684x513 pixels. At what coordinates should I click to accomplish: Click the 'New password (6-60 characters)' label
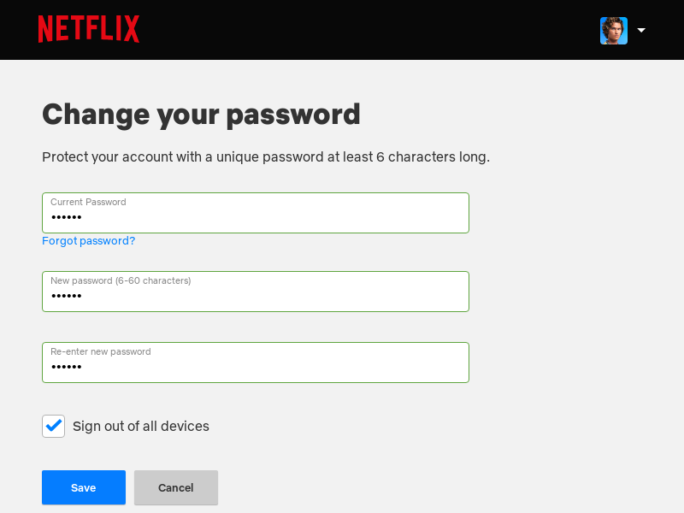pos(121,280)
